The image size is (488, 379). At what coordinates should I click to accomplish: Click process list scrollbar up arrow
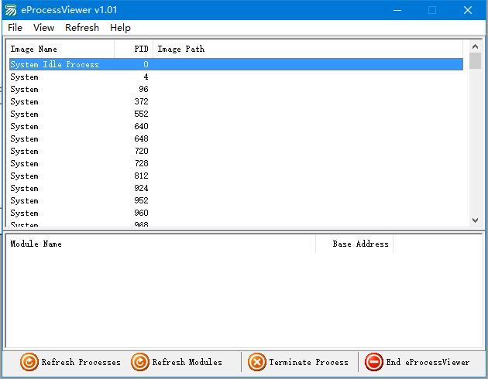pyautogui.click(x=475, y=46)
